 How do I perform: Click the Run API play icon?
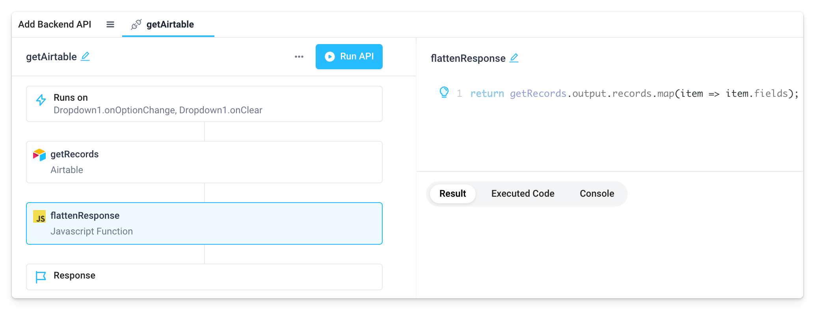point(329,57)
